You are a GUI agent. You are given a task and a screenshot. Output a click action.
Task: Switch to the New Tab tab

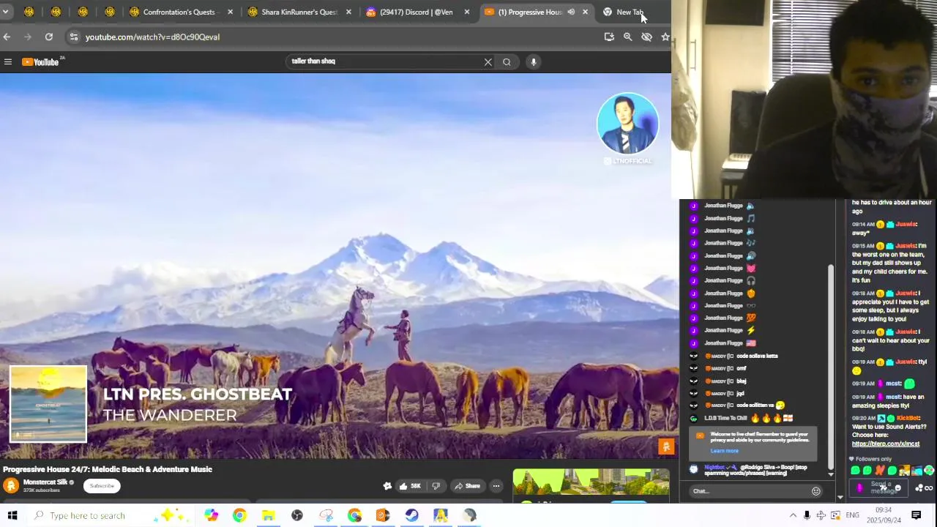coord(628,12)
